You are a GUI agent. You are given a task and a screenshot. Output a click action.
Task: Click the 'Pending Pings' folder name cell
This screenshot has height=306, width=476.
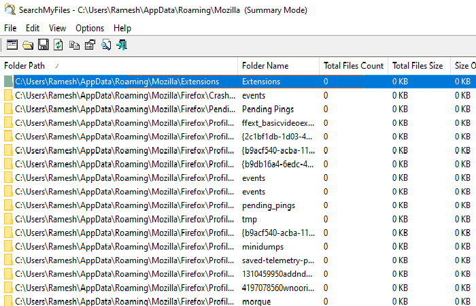268,109
